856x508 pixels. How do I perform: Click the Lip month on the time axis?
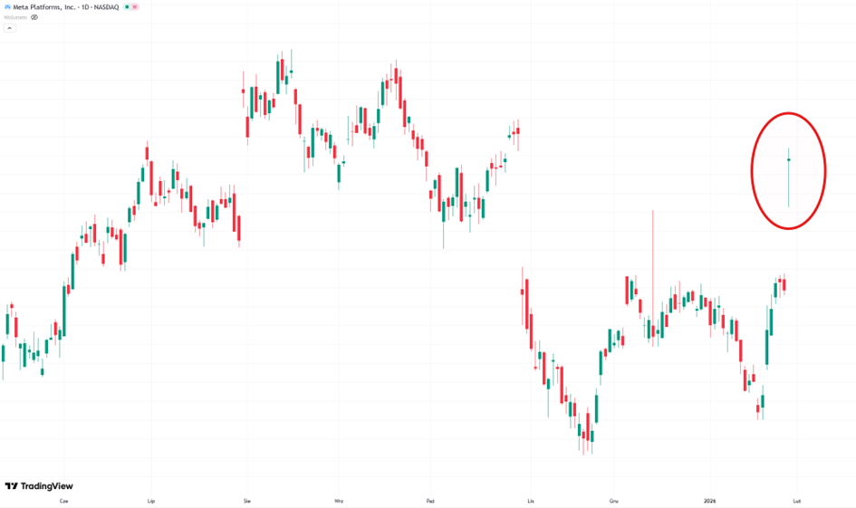pos(151,500)
